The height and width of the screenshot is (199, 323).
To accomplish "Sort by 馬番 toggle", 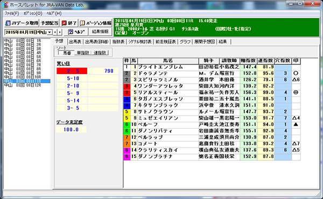I will click(67, 53).
